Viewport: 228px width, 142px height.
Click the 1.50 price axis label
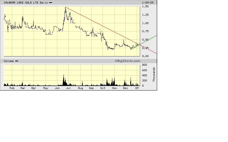[x=145, y=6]
